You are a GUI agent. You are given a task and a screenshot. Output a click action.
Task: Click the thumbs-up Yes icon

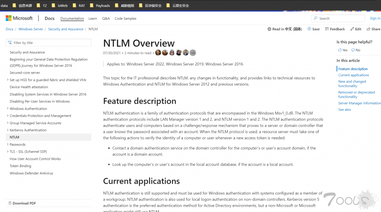coord(340,50)
